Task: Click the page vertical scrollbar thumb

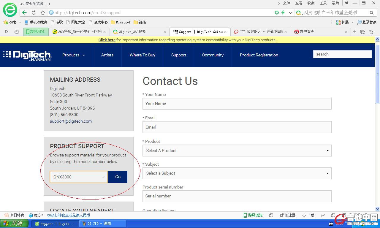Action: (378, 74)
